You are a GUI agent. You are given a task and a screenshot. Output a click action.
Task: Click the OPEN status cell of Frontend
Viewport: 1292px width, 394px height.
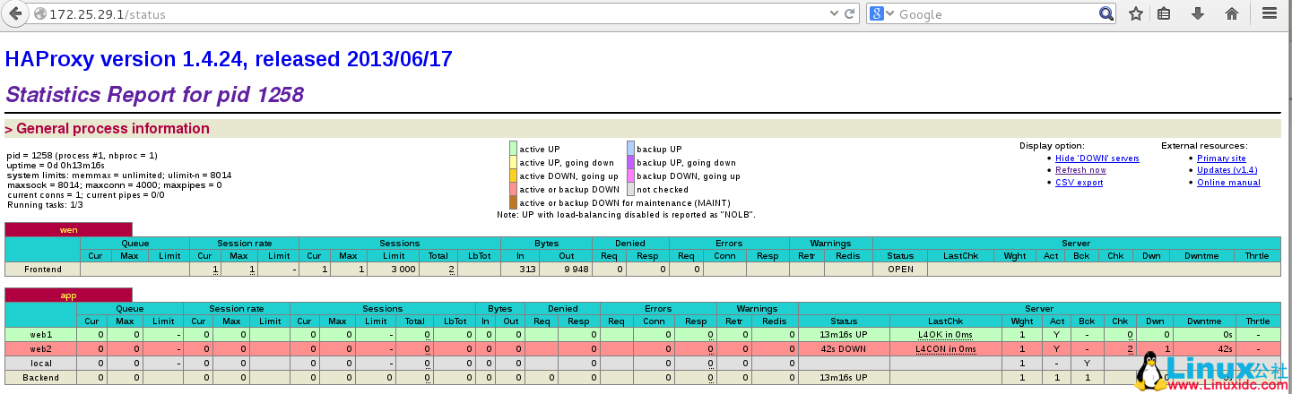point(900,269)
